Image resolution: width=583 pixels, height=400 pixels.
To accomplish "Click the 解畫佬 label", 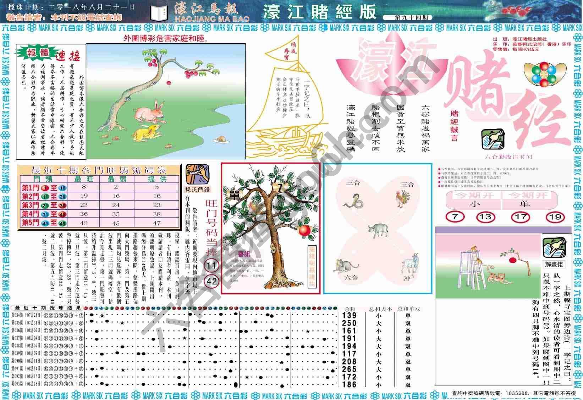I will click(554, 264).
